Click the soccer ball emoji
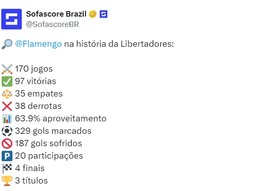 point(7,131)
